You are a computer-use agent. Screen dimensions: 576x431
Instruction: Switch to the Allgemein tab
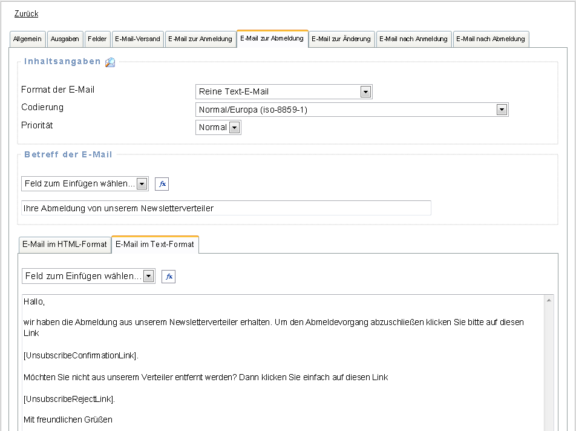point(27,39)
